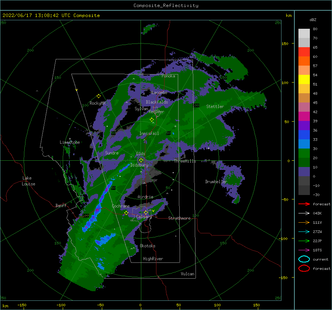
Task: Click the cyan 27ZW arrow in the legend
Action: (x=304, y=232)
